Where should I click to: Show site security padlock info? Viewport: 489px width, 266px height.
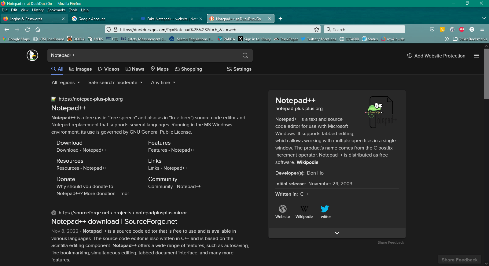(116, 30)
